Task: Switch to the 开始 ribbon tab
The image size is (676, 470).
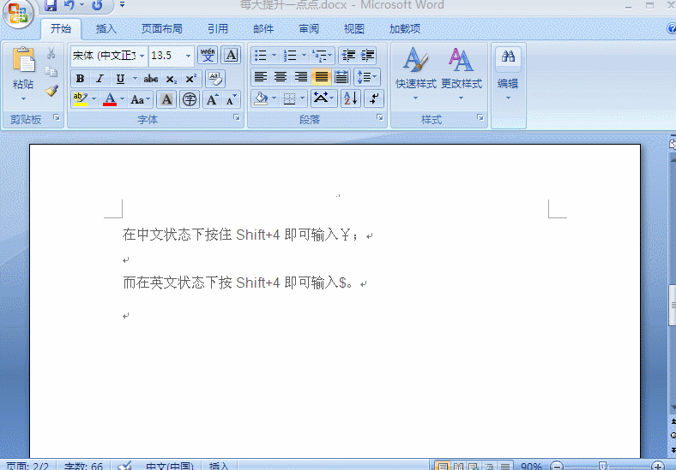Action: coord(61,29)
